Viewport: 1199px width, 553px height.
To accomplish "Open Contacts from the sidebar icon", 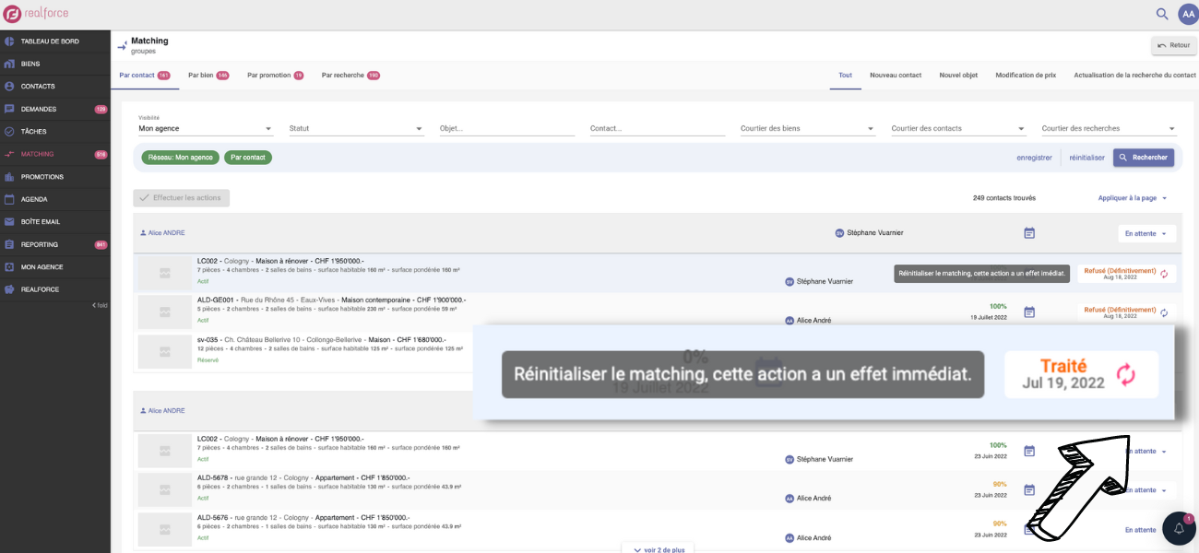I will [x=9, y=87].
